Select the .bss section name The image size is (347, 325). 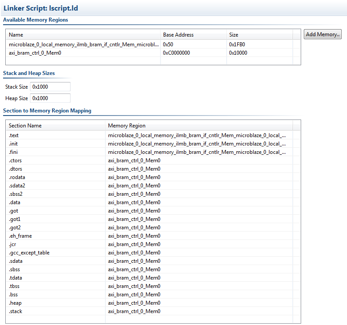(13, 295)
